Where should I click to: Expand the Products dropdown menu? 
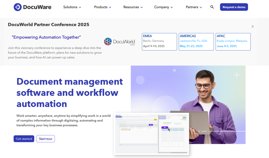[102, 7]
